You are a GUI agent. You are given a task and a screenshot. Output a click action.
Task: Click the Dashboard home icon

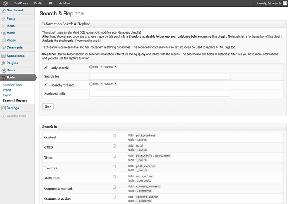[3, 10]
